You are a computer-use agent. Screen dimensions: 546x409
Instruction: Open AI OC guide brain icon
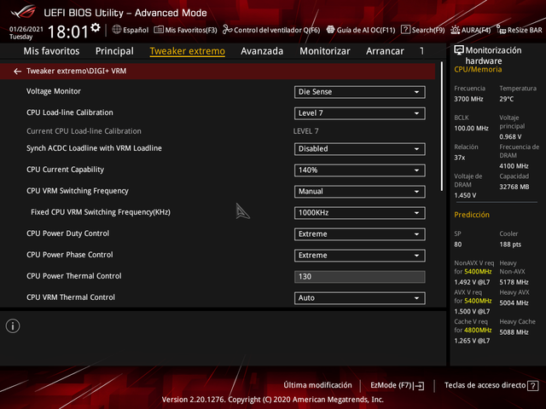(x=330, y=30)
